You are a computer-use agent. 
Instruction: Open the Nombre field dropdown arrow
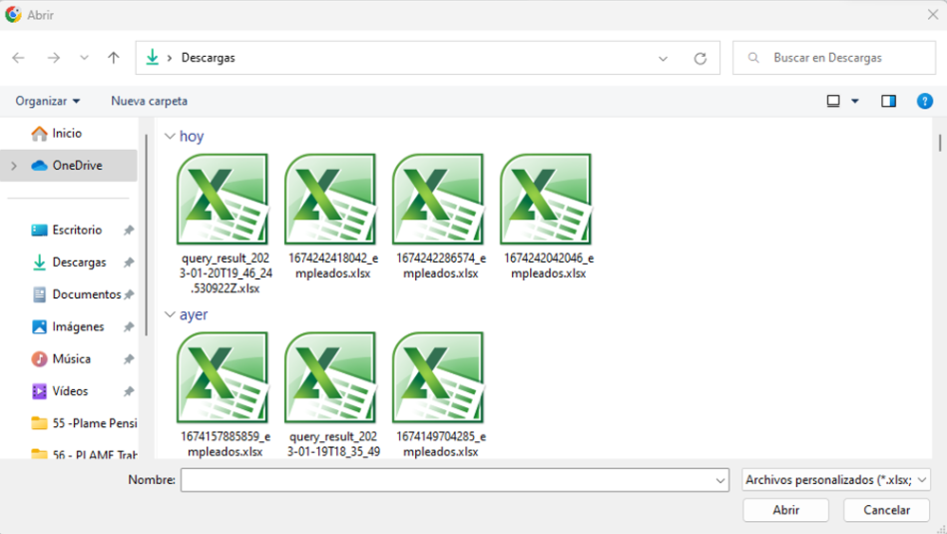click(x=719, y=481)
